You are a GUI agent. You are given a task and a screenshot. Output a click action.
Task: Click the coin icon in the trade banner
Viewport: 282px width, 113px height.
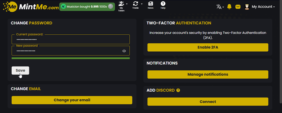tap(111, 7)
